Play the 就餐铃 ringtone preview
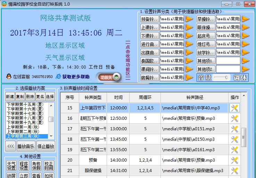Viewport: 256px width, 178px height. tap(189, 77)
